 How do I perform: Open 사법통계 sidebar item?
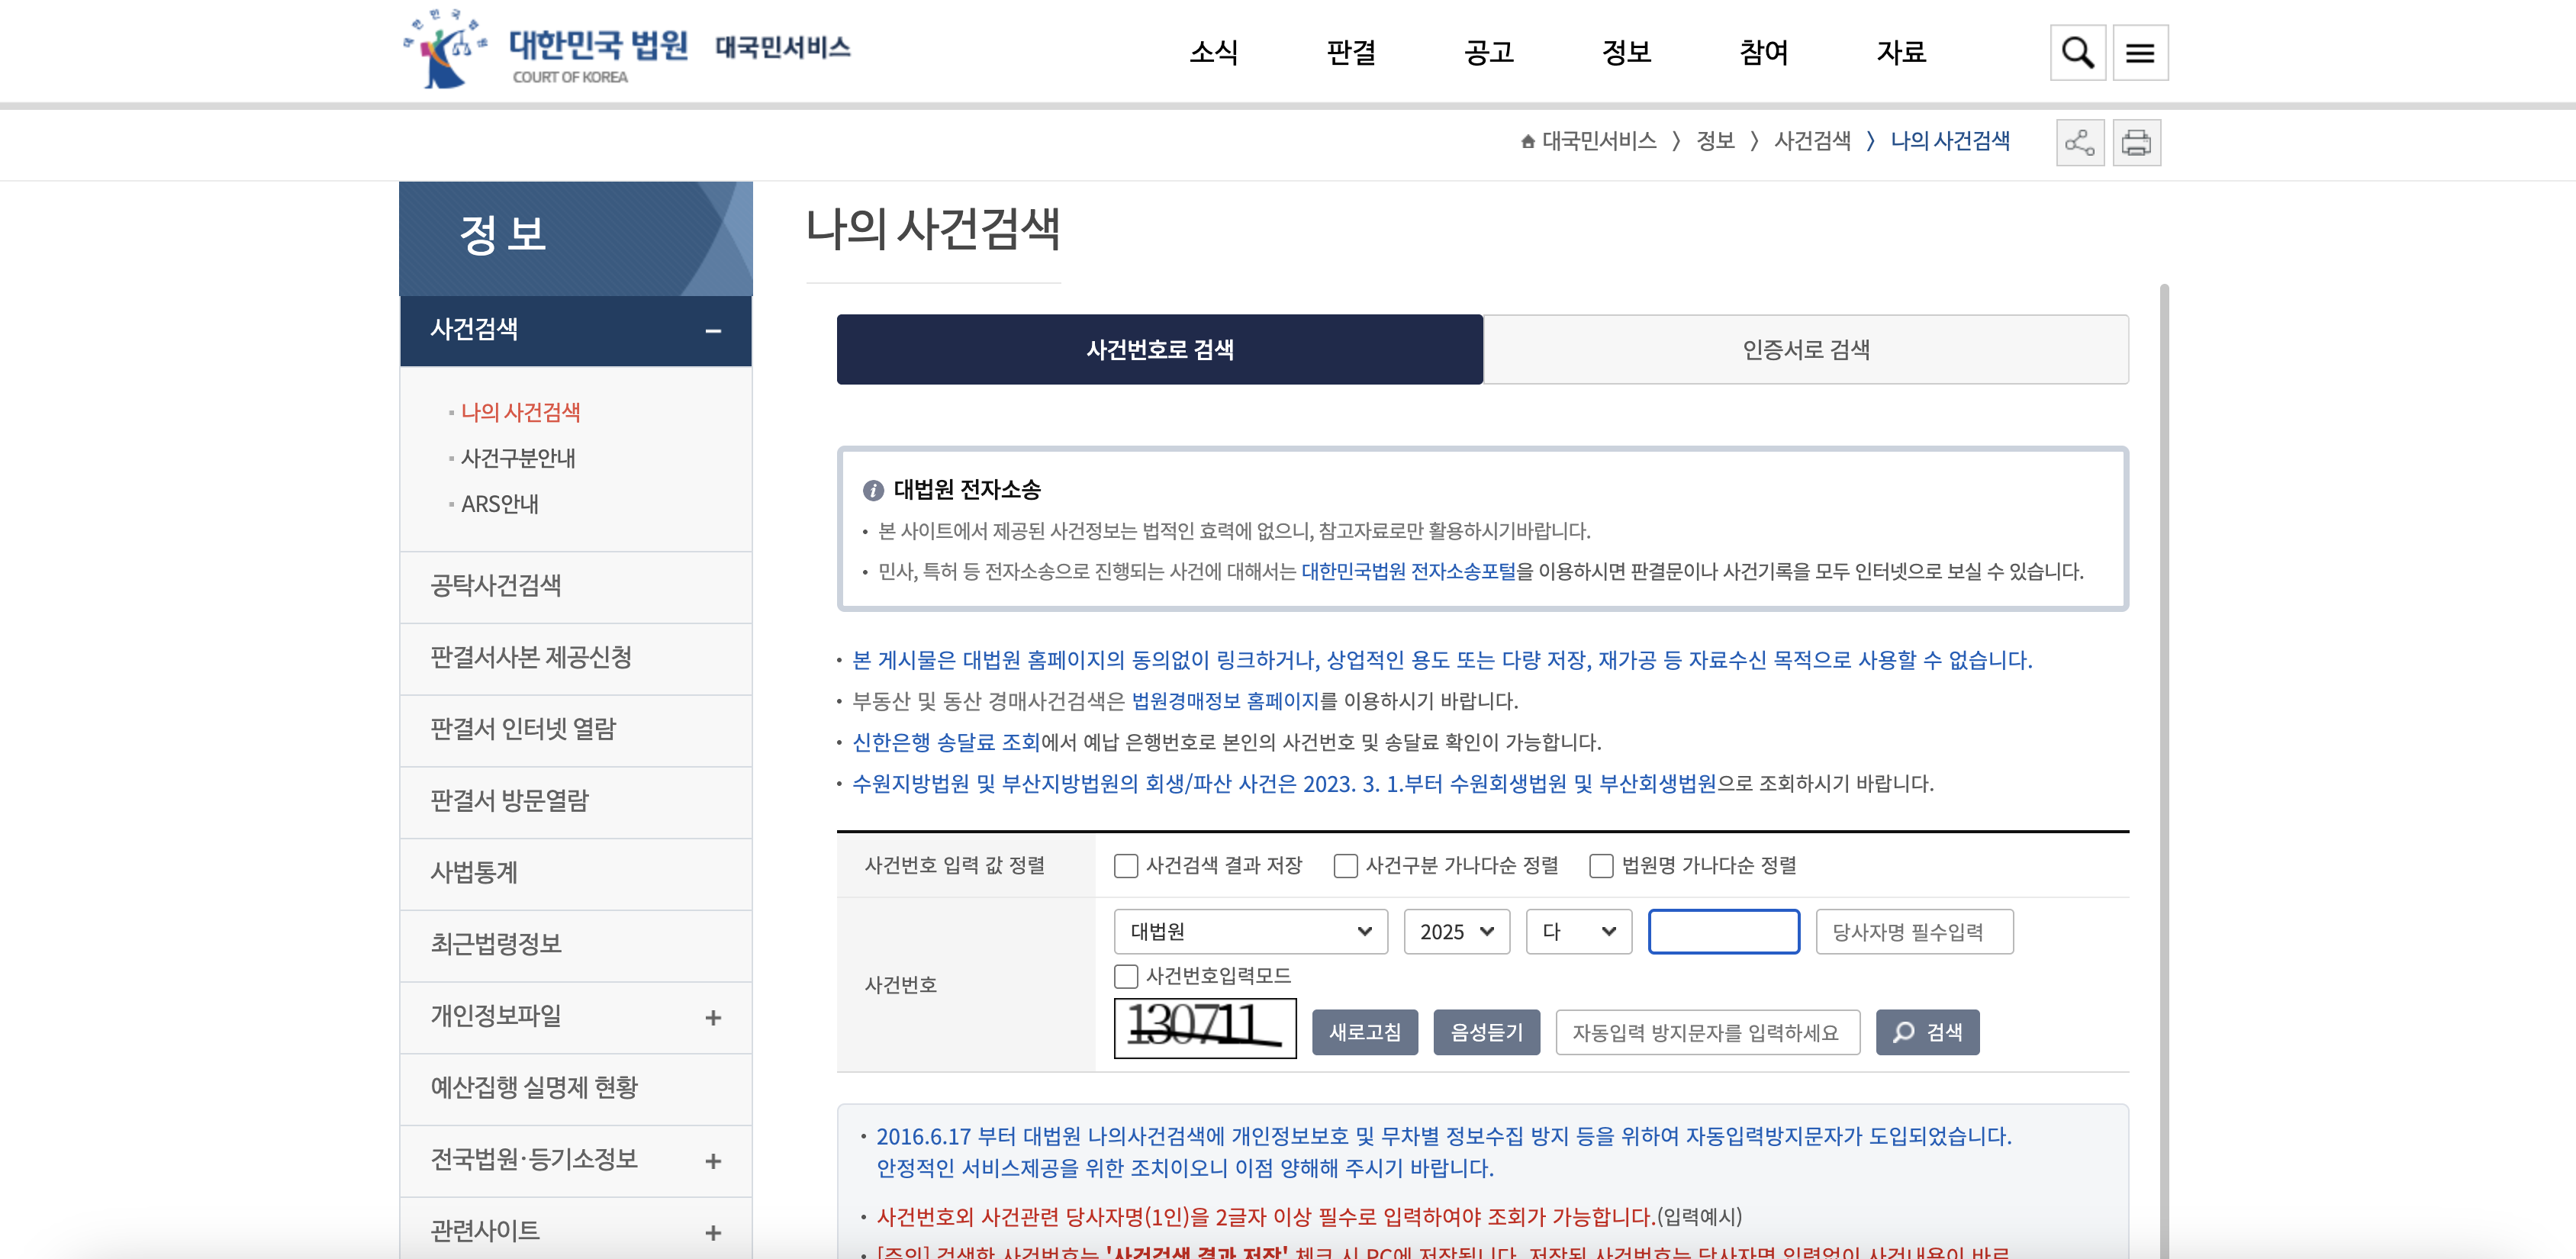click(575, 873)
